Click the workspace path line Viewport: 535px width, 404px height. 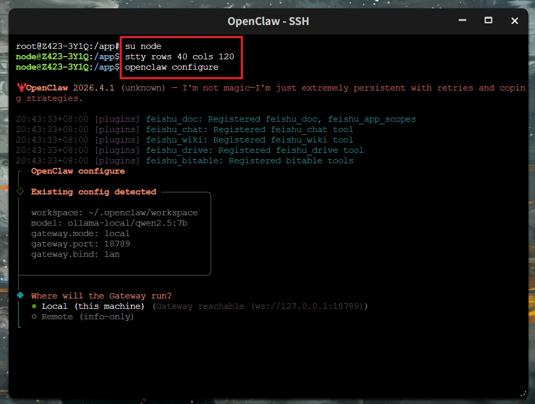114,213
